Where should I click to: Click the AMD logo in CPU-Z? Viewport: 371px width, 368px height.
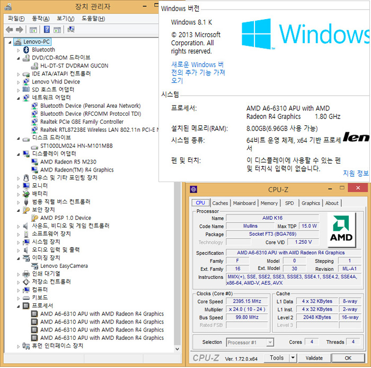pyautogui.click(x=341, y=229)
